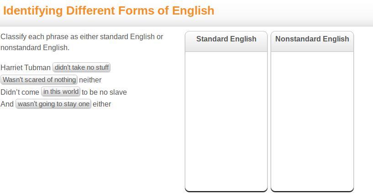The image size is (373, 194).
Task: Click the Nonstandard English column header
Action: (312, 39)
